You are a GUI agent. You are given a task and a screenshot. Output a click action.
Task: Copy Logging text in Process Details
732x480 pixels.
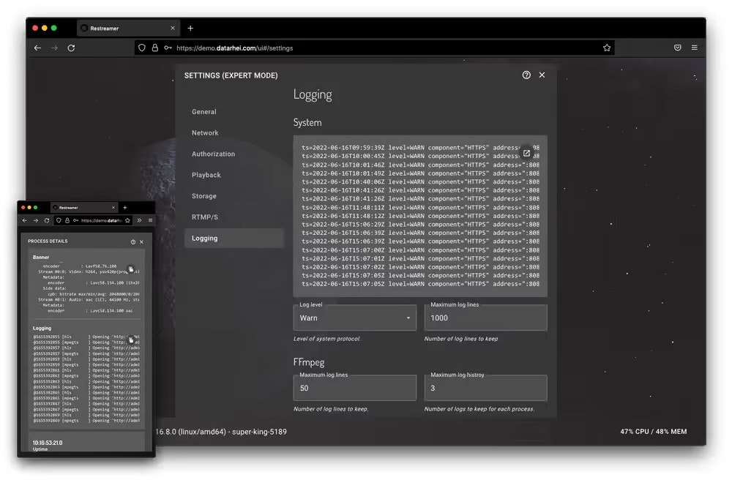[131, 340]
